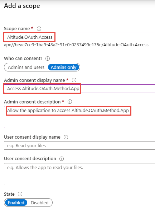This screenshot has width=155, height=209.
Task: Click the info icon next to Scope name
Action: 39,29
